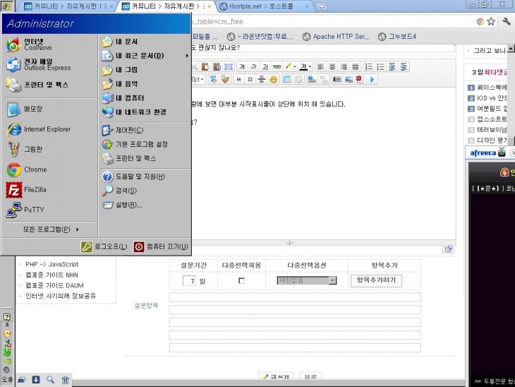This screenshot has width=515, height=387.
Task: Open 그림판 (Paint)
Action: point(24,149)
